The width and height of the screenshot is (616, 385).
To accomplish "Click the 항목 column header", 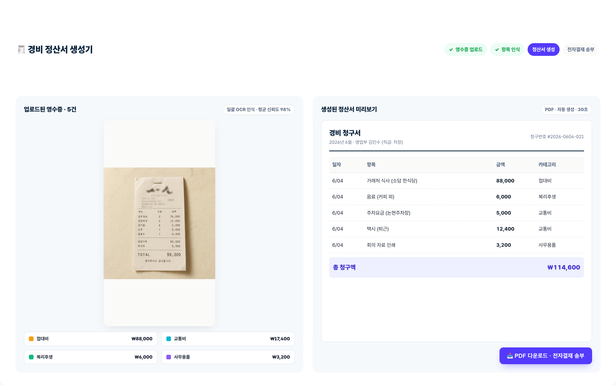I will pyautogui.click(x=371, y=164).
